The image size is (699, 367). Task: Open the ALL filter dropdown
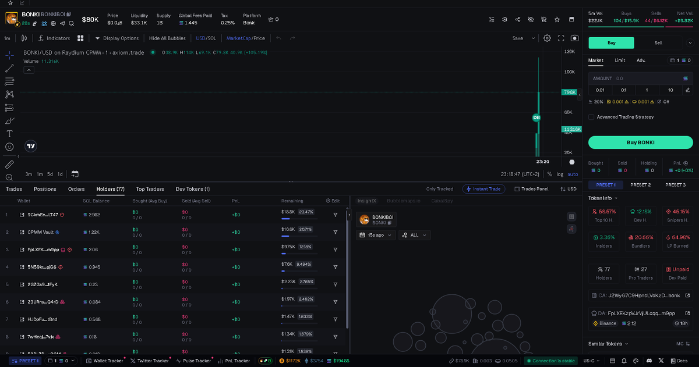pyautogui.click(x=415, y=235)
